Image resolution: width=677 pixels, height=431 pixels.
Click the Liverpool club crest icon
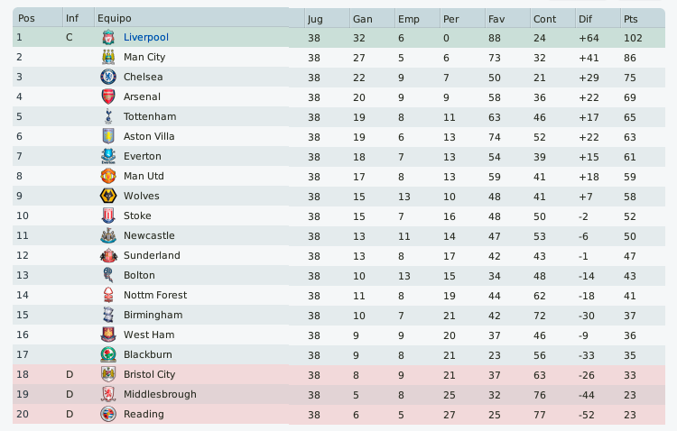(x=108, y=38)
